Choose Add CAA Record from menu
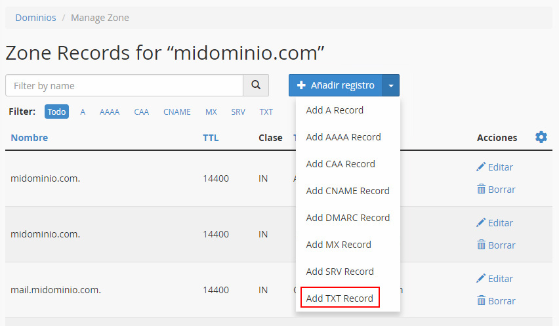559x326 pixels. pyautogui.click(x=341, y=164)
